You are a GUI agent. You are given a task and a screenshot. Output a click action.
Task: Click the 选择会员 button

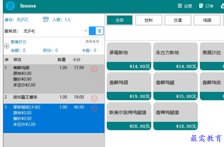point(92,41)
